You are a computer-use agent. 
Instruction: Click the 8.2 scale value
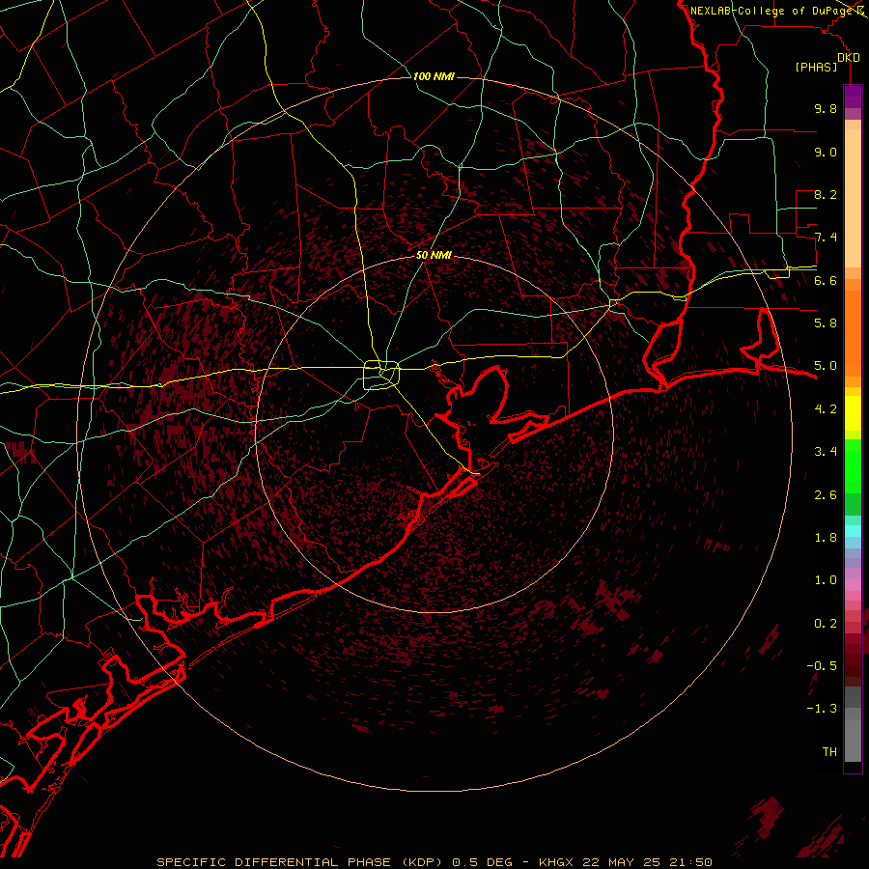point(826,194)
